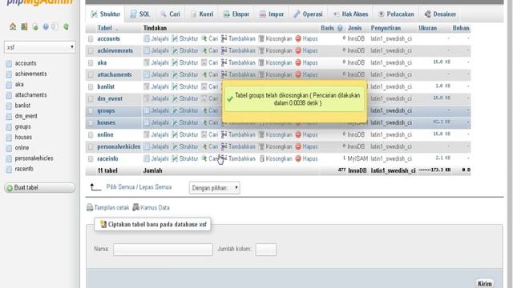Click the groups table icon in sidebar
The image size is (513, 288).
tap(9, 126)
